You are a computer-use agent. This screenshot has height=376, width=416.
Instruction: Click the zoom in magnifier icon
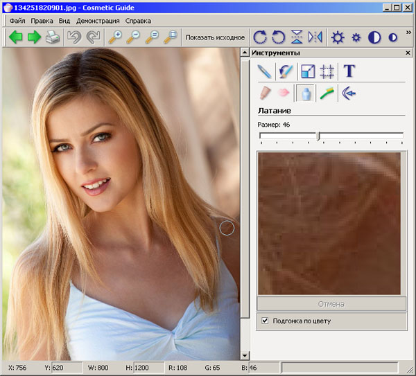coord(115,37)
